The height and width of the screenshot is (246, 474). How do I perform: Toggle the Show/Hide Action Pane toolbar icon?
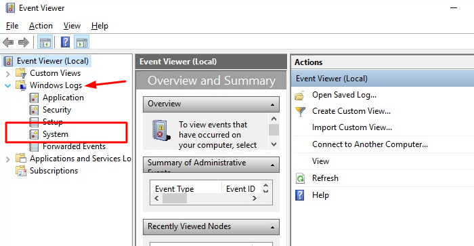[82, 42]
